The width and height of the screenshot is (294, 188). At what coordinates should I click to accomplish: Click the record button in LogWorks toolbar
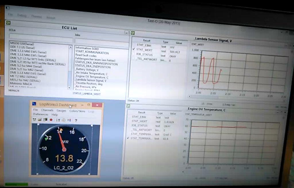tap(51, 120)
